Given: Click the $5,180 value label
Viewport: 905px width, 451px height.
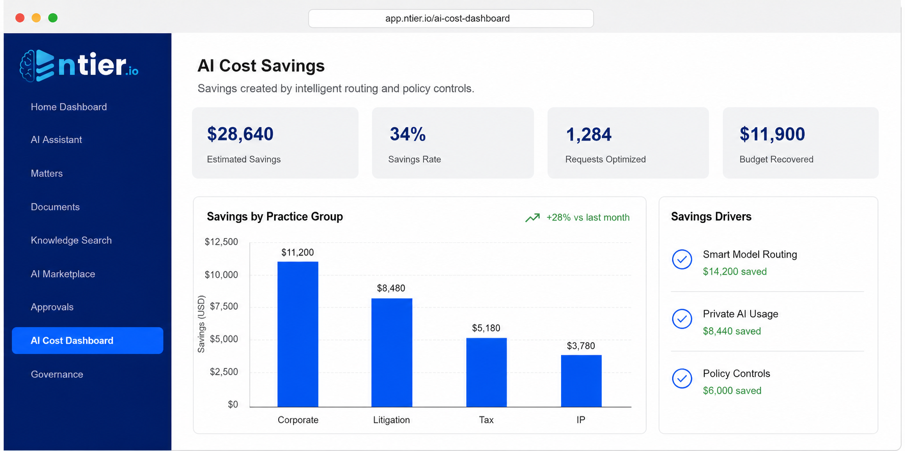Looking at the screenshot, I should click(x=486, y=328).
